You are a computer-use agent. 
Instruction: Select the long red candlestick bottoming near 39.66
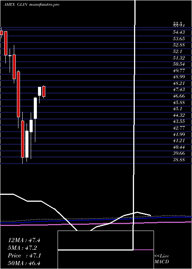coord(23,139)
